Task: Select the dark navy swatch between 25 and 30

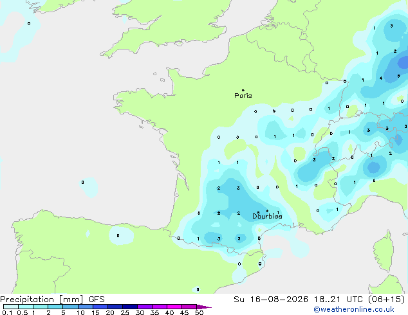Action: tap(130, 307)
